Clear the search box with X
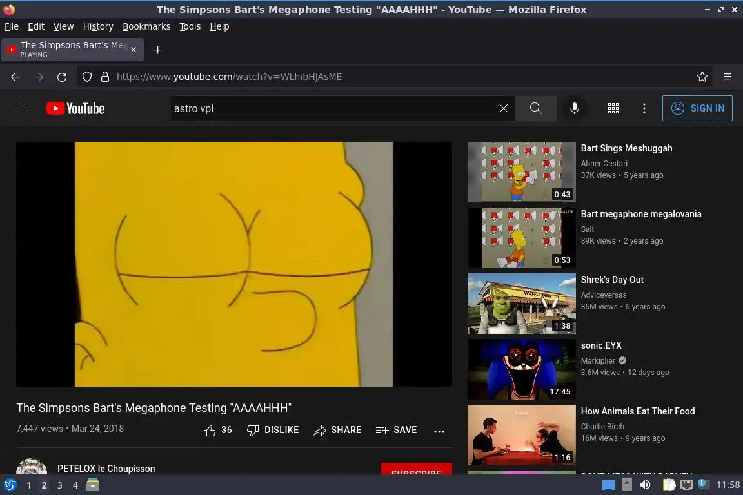743x495 pixels. point(504,108)
